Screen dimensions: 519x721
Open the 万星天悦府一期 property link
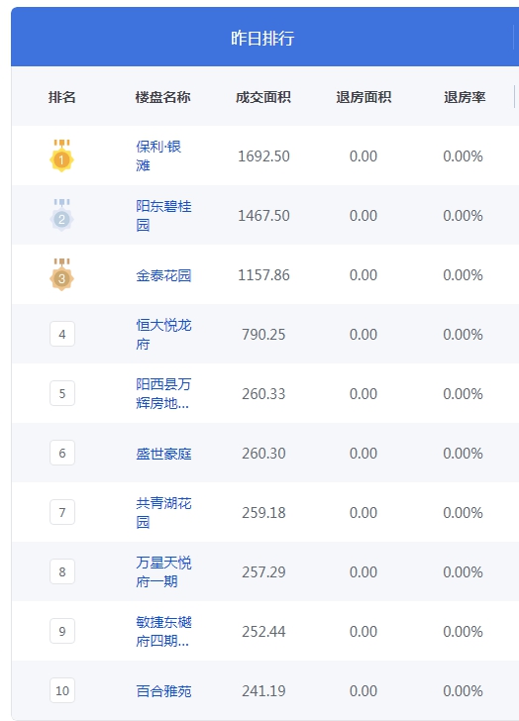[163, 571]
